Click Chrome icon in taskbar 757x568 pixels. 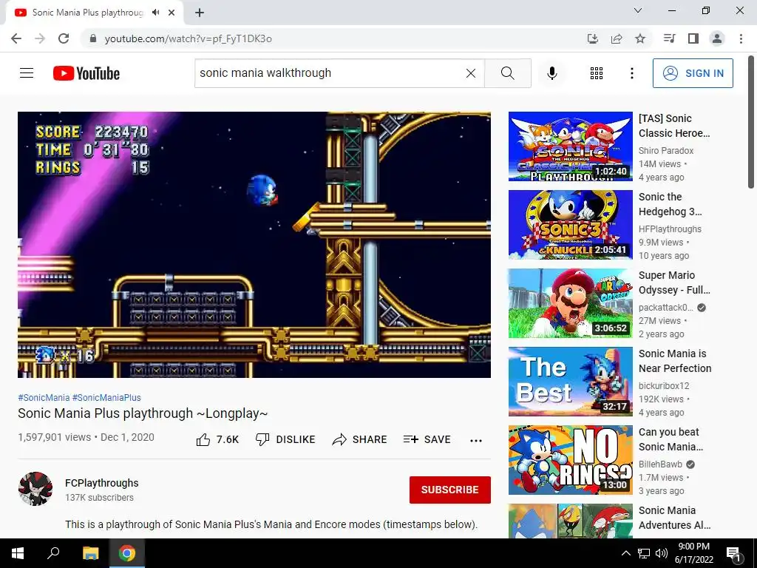[127, 553]
